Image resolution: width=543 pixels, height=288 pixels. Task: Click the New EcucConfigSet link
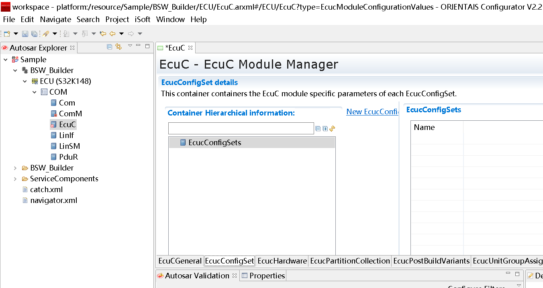(x=372, y=112)
